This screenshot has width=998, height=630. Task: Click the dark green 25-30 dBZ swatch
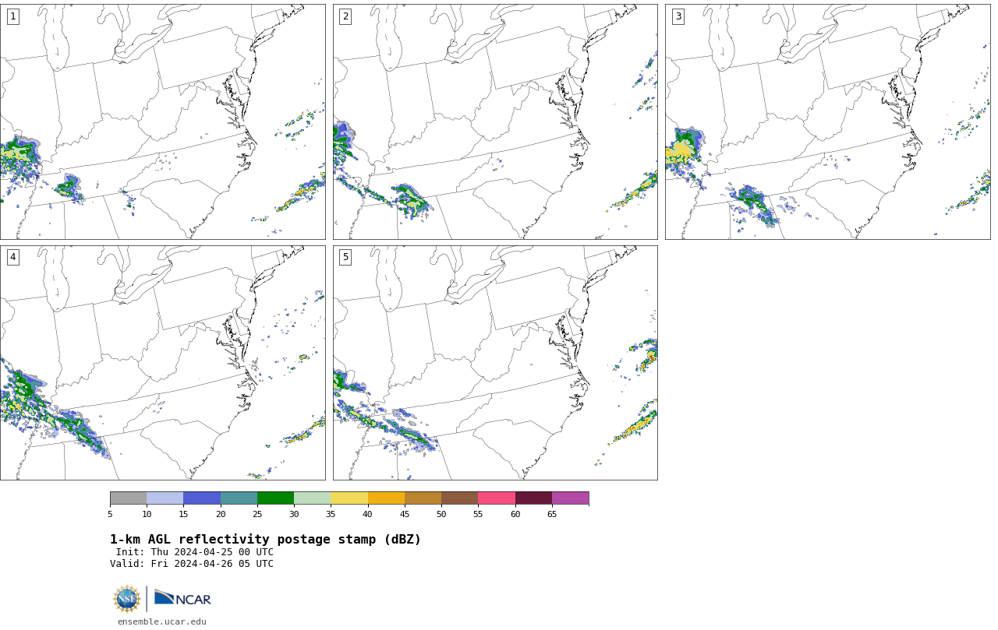coord(276,498)
